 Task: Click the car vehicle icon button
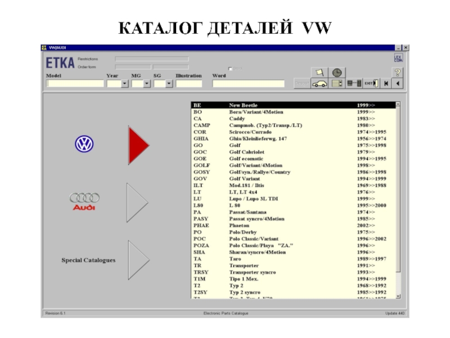(319, 83)
